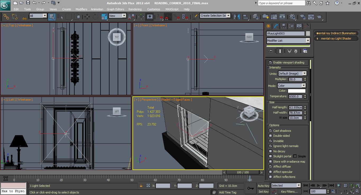Click the Select and Manipulate tool

(x=141, y=17)
